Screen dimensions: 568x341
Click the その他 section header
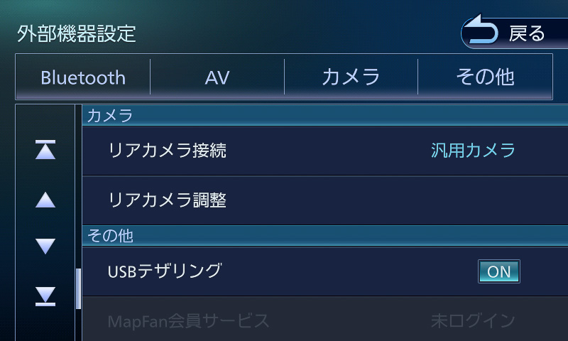click(x=110, y=236)
